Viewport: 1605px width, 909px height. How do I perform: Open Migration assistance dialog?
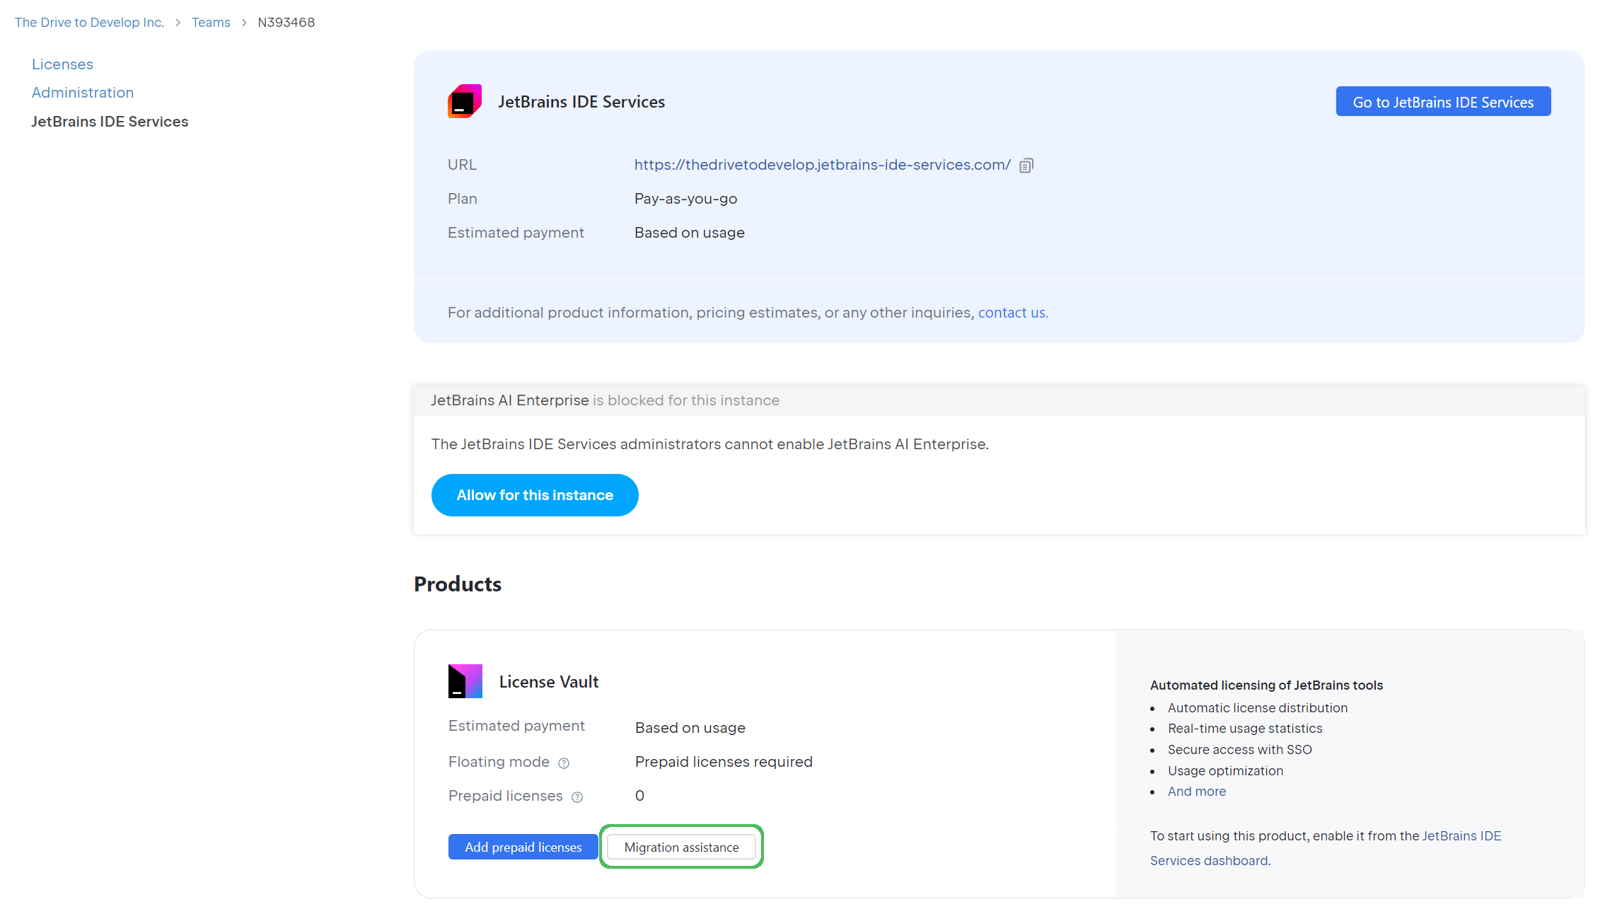click(x=681, y=846)
